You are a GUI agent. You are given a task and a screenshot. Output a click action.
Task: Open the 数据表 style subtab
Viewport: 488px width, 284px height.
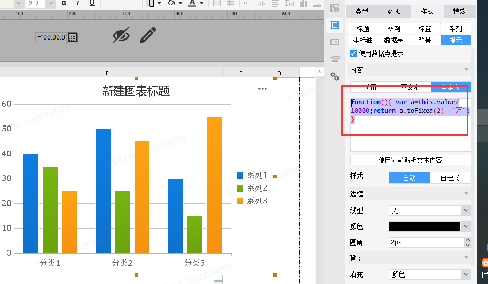point(393,40)
